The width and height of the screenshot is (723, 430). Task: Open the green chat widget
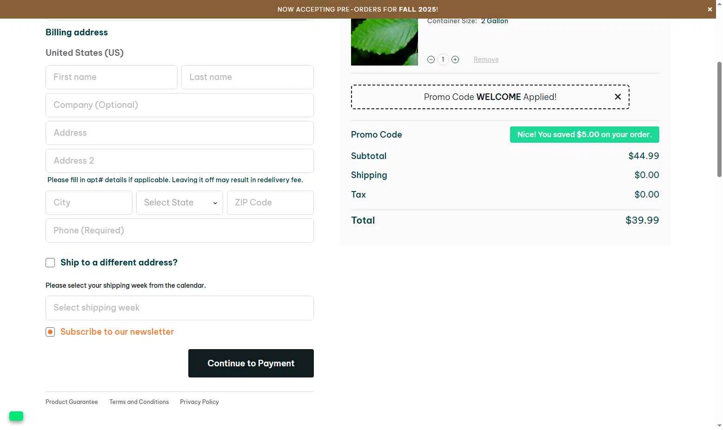pos(16,416)
